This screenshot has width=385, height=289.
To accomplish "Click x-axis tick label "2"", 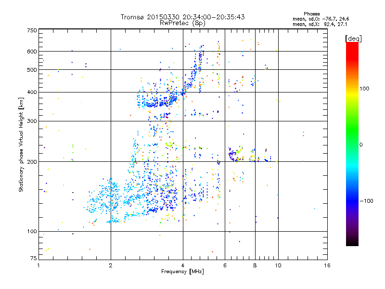I will pos(111,265).
